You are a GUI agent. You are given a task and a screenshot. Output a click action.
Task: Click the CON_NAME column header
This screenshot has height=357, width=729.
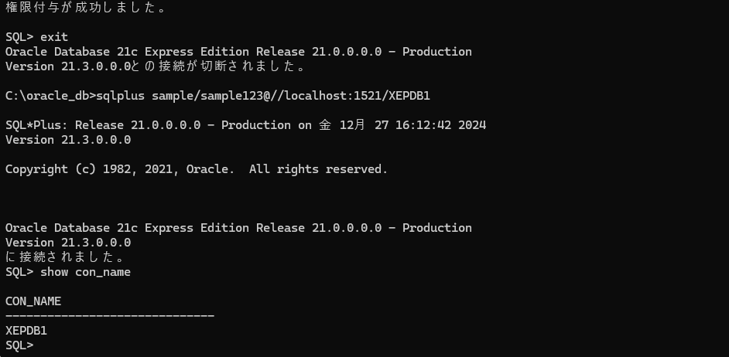pyautogui.click(x=33, y=301)
